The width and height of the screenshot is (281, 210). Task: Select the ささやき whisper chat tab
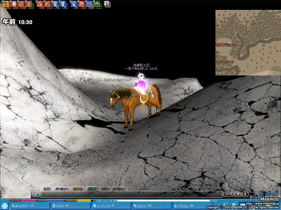click(78, 189)
